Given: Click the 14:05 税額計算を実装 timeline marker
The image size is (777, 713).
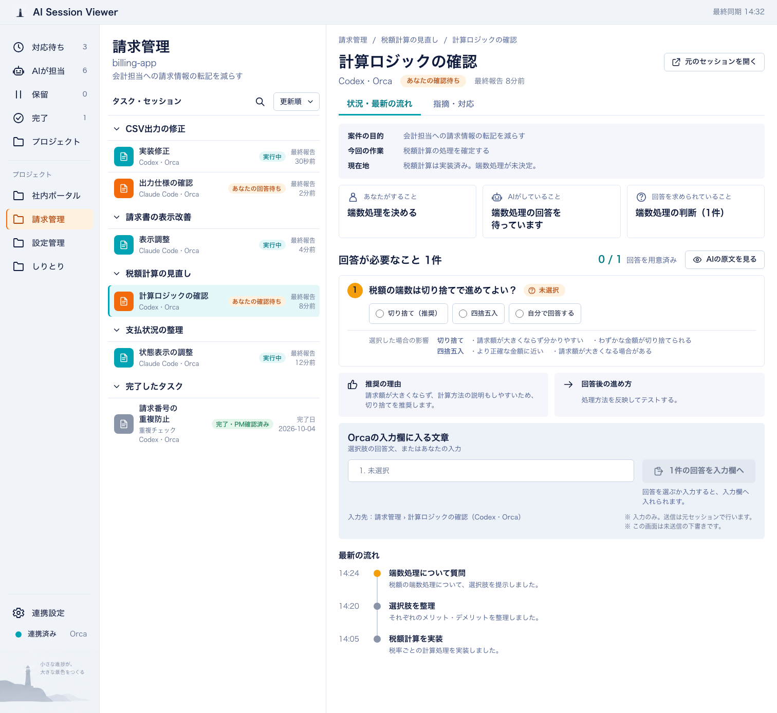Looking at the screenshot, I should [x=377, y=639].
